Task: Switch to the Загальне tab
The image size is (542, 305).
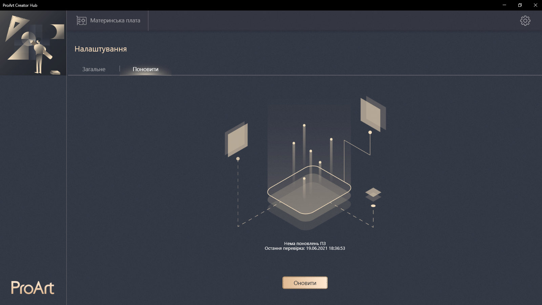Action: pyautogui.click(x=93, y=69)
